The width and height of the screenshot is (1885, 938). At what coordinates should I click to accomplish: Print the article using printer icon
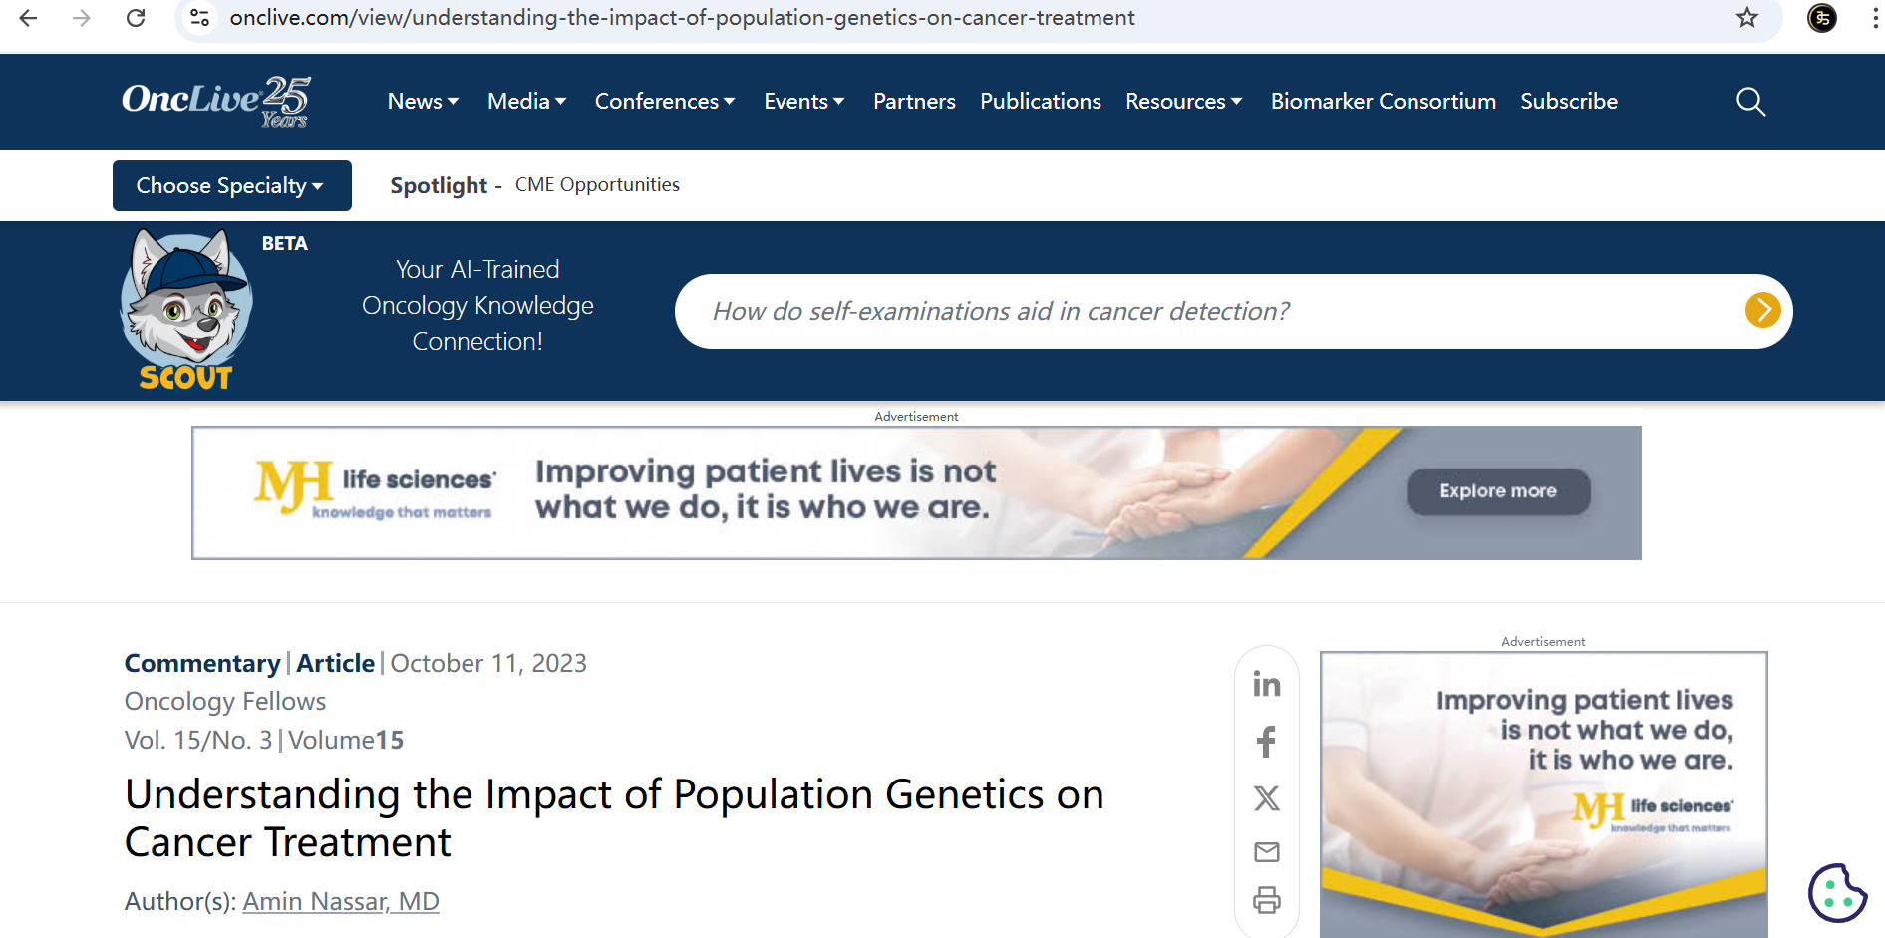point(1266,900)
